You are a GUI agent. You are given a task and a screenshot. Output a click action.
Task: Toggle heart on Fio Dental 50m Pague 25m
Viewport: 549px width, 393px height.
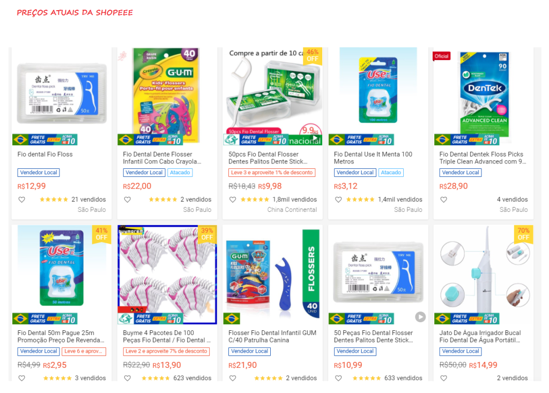point(21,379)
